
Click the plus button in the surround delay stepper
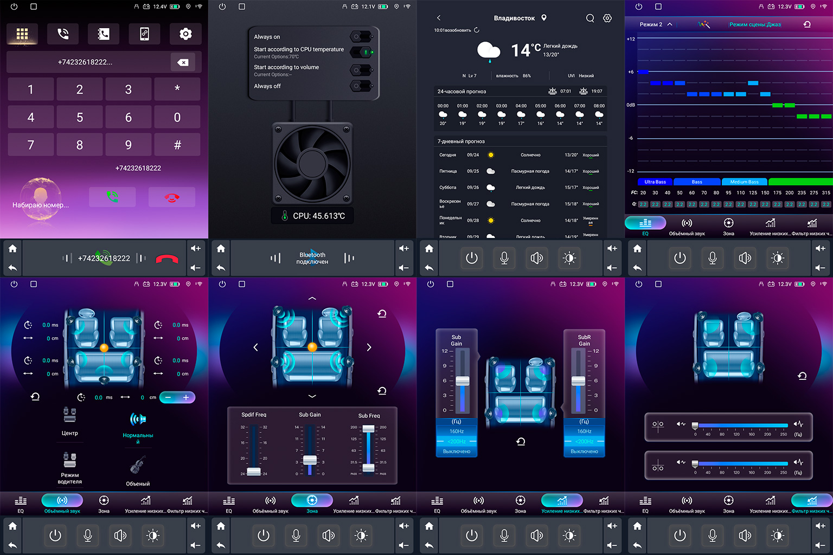pyautogui.click(x=186, y=398)
